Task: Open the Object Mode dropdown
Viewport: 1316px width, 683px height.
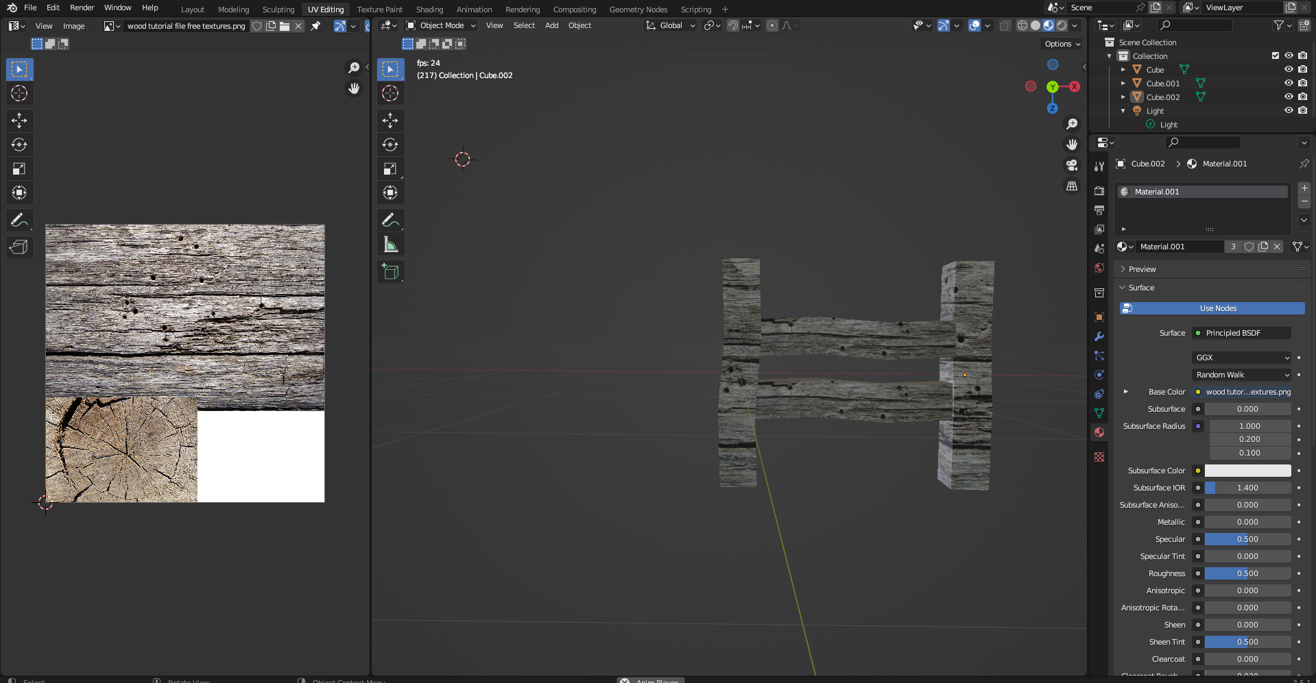Action: pyautogui.click(x=441, y=25)
